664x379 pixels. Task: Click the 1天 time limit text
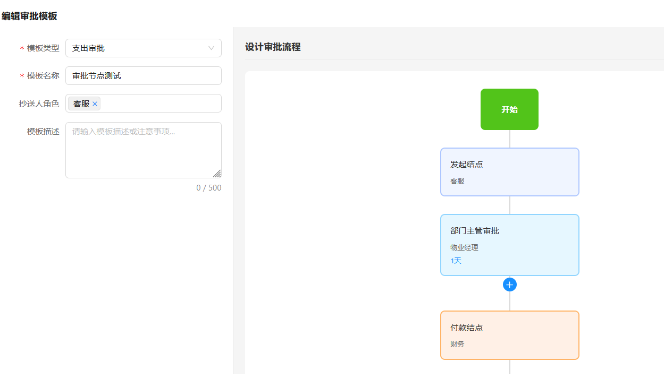[x=456, y=261]
